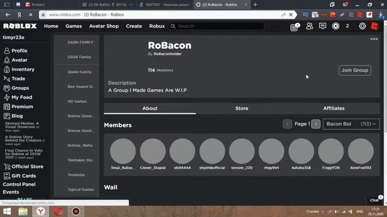Open My Feed in the sidebar

point(18,98)
